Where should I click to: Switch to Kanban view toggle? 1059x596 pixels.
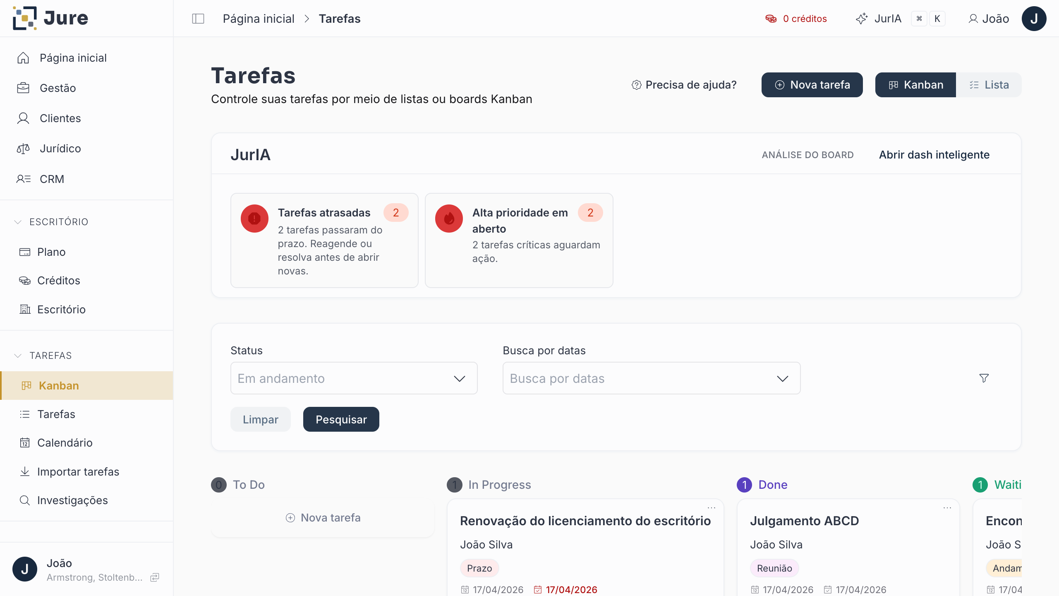click(915, 85)
